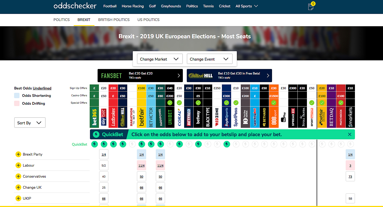The height and width of the screenshot is (207, 383).
Task: Open Football in top navigation
Action: tap(110, 6)
